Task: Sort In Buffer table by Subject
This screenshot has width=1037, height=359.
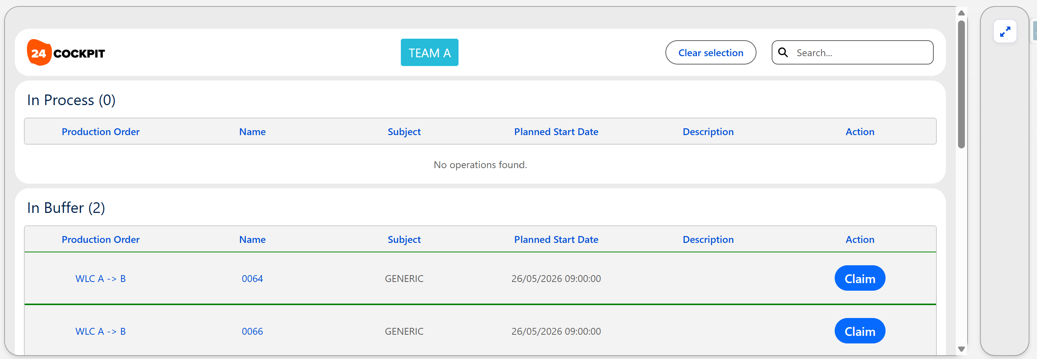Action: 404,239
